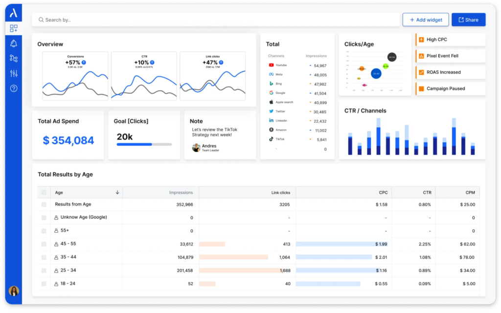Open the sliders settings sidebar icon
The image size is (501, 313).
13,73
